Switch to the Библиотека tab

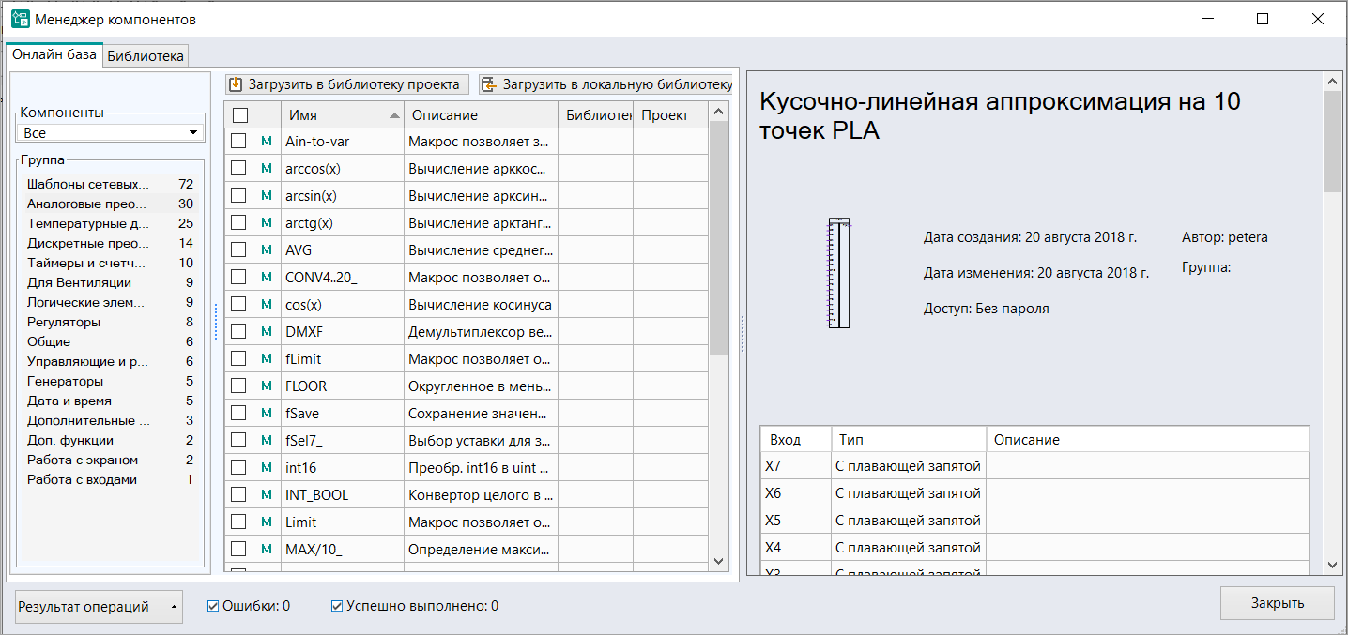[x=146, y=56]
